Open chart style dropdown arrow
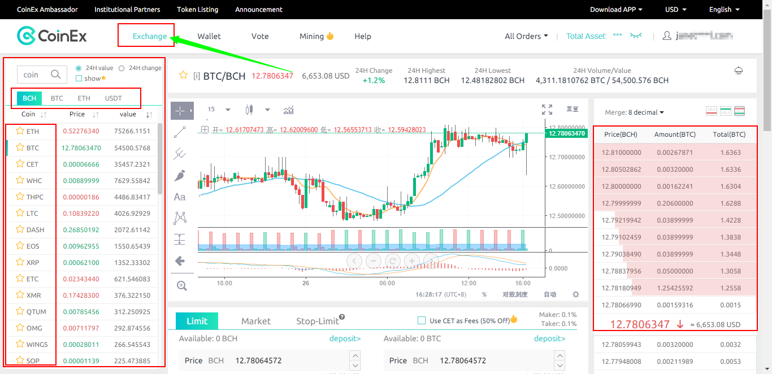The height and width of the screenshot is (374, 772). tap(267, 110)
